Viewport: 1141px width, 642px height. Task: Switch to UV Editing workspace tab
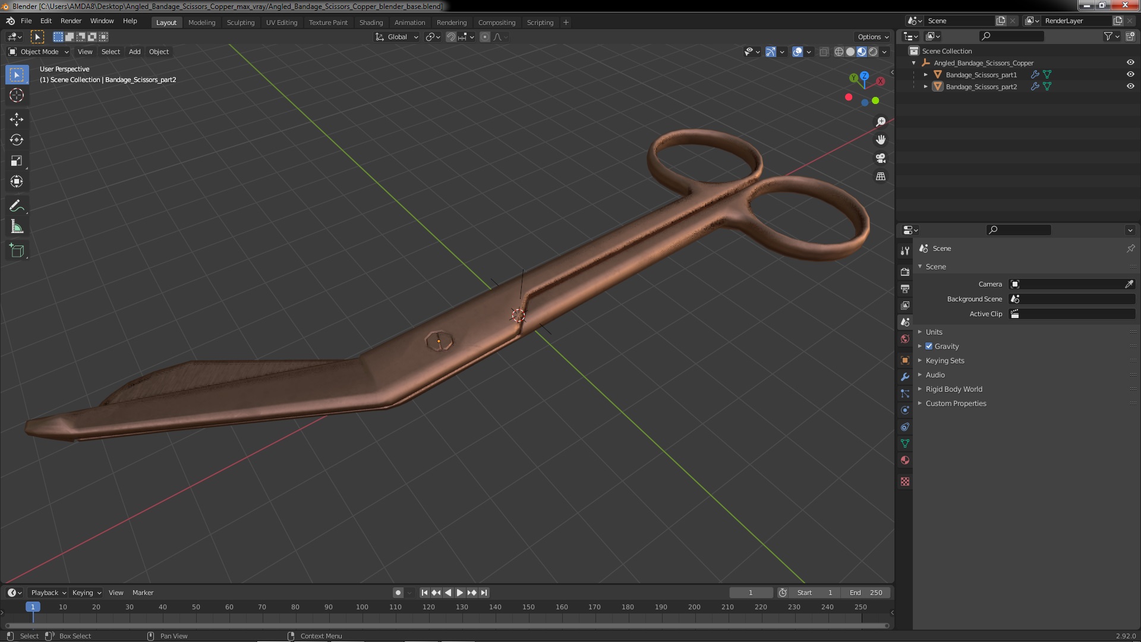pyautogui.click(x=281, y=22)
